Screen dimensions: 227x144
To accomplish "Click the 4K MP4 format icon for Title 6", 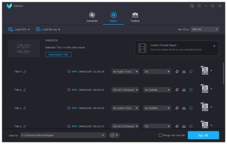I will coord(205,89).
